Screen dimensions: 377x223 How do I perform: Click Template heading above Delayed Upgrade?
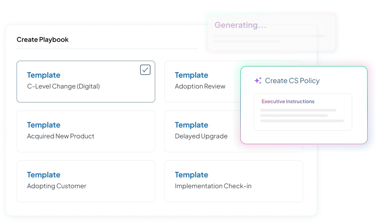tap(191, 125)
